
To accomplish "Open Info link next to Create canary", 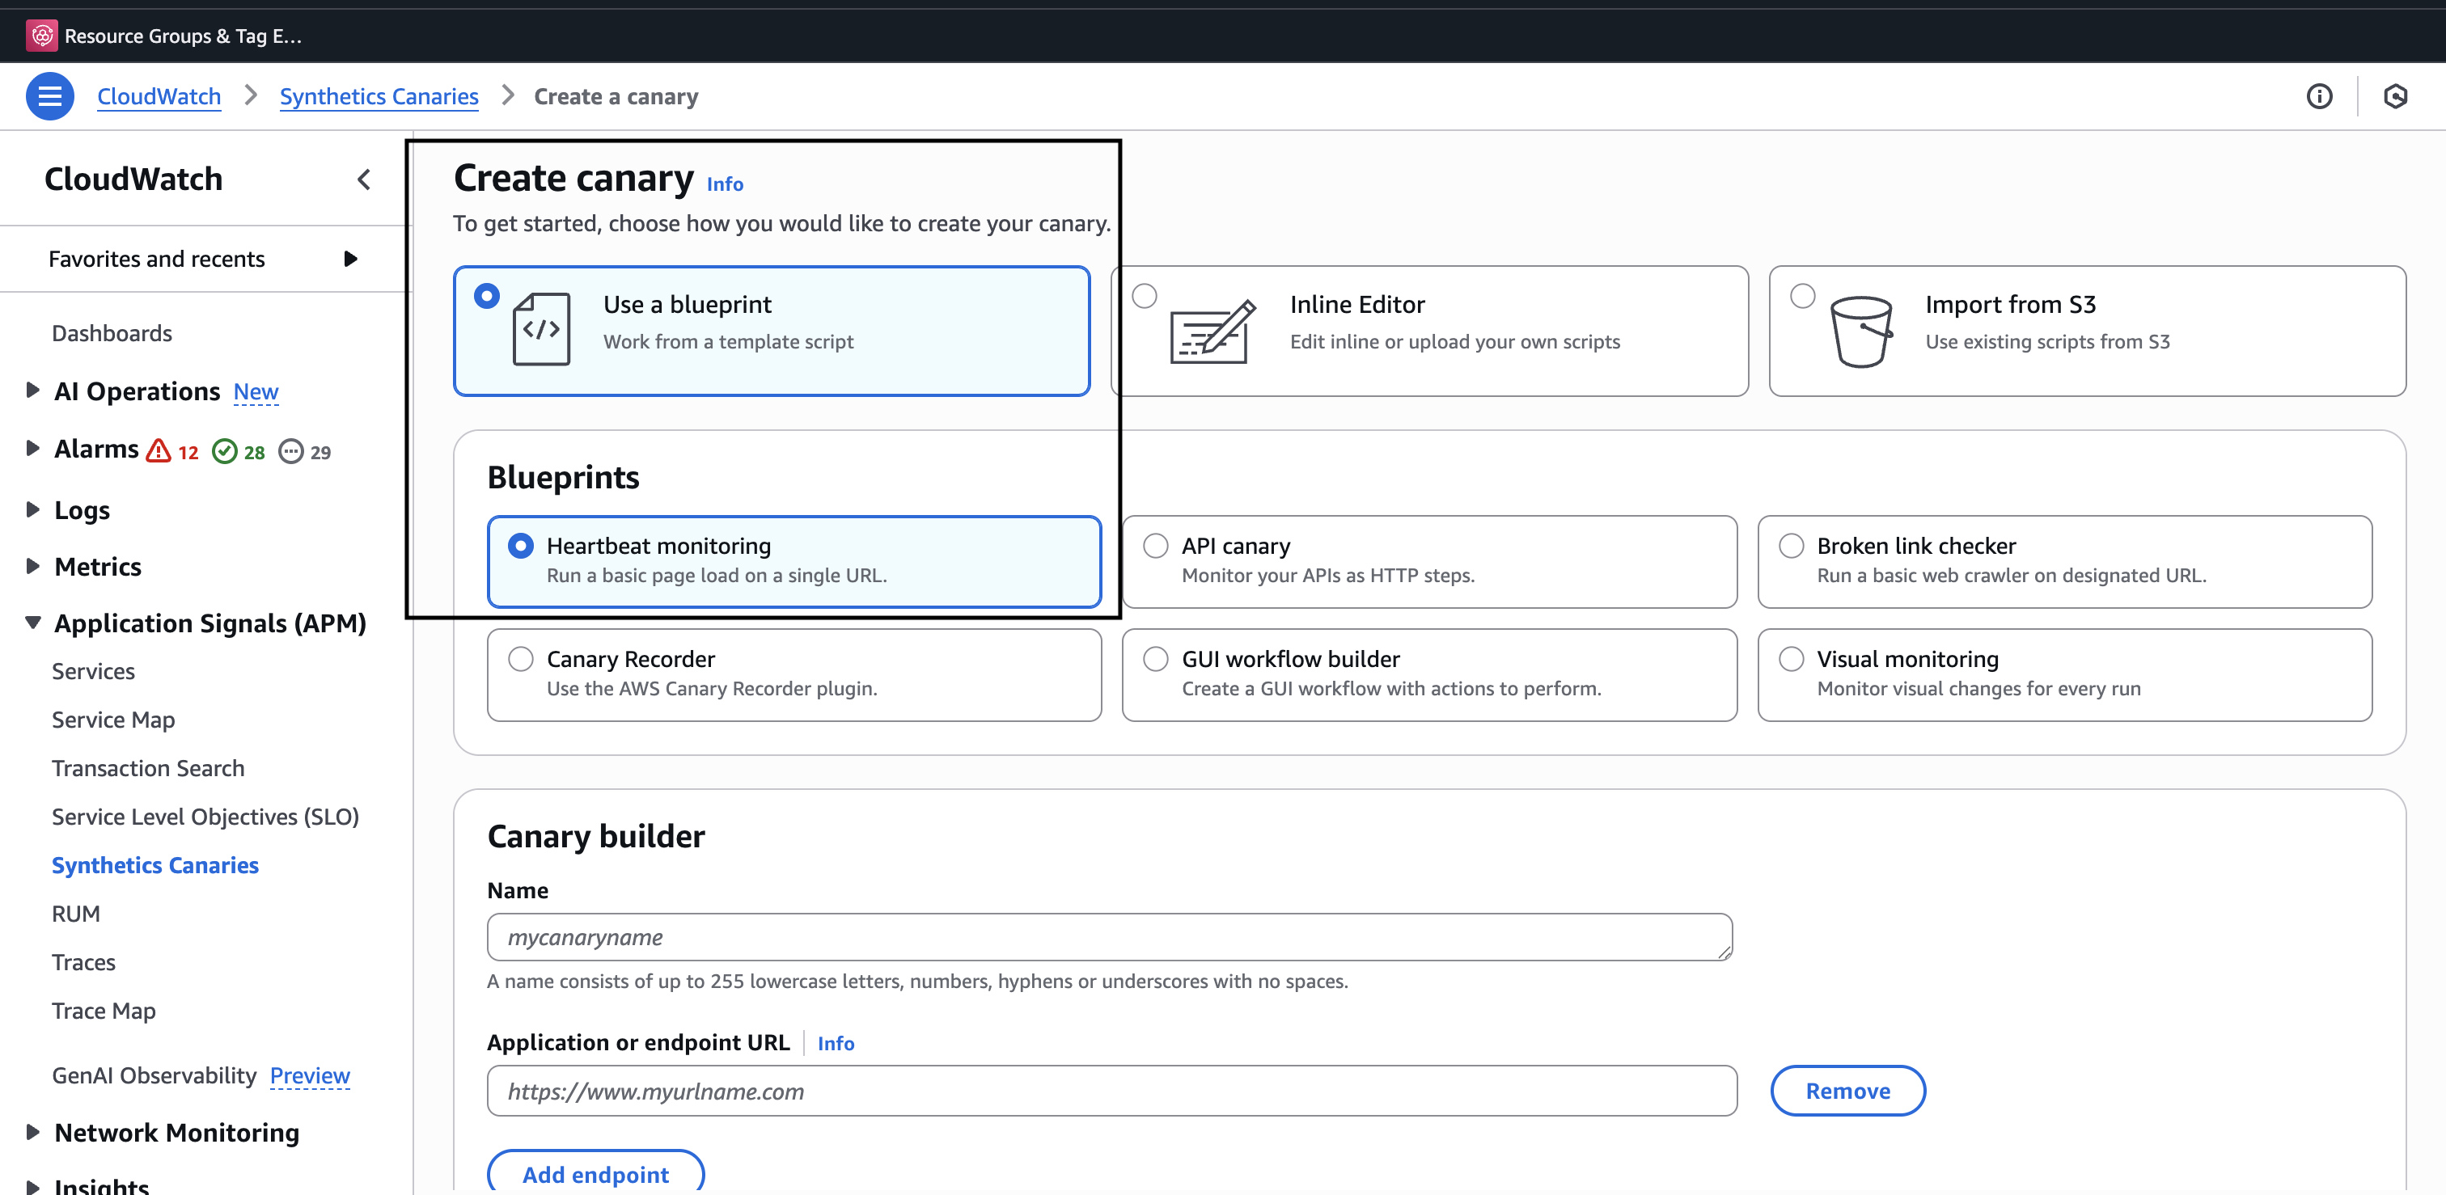I will [725, 184].
